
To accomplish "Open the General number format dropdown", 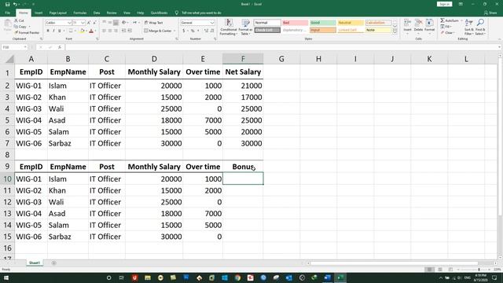I will 212,23.
